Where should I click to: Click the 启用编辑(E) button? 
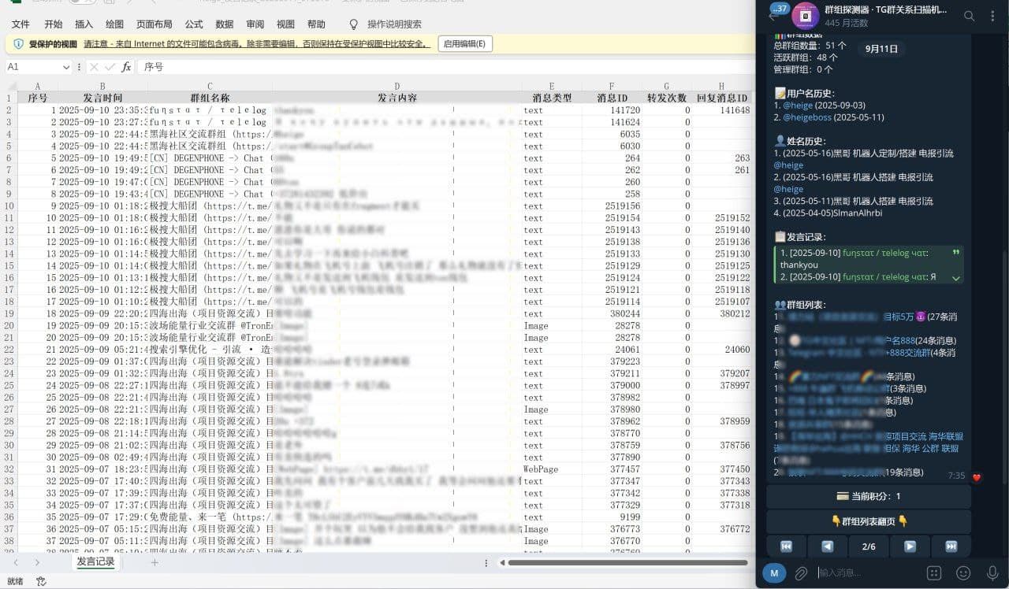pos(465,44)
